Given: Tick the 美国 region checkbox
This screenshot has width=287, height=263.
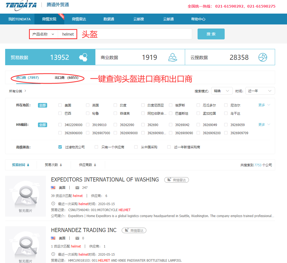Looking at the screenshot, I should (x=60, y=105).
